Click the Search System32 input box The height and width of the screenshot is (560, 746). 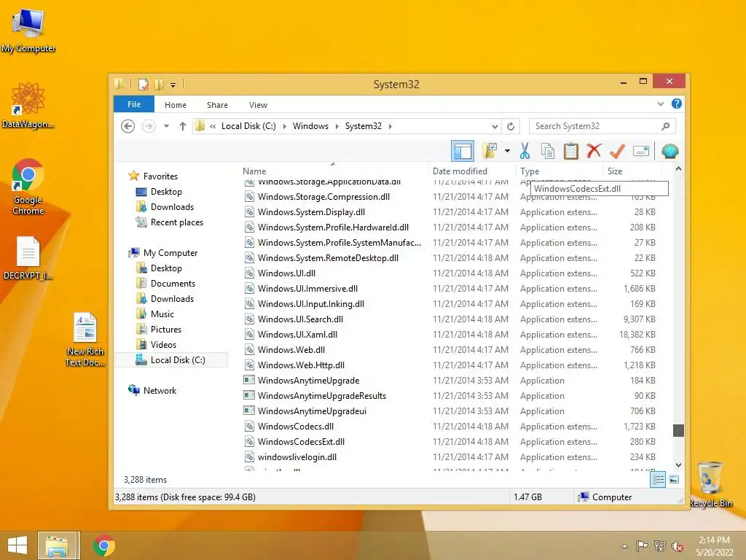coord(595,126)
